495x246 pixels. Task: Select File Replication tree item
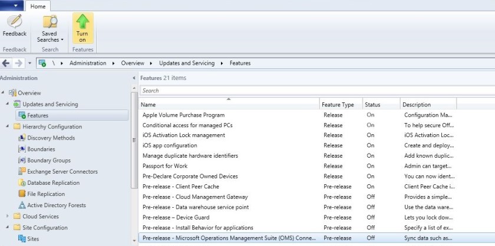click(46, 194)
